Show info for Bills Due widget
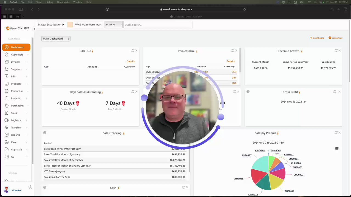This screenshot has width=351, height=197. pos(92,51)
